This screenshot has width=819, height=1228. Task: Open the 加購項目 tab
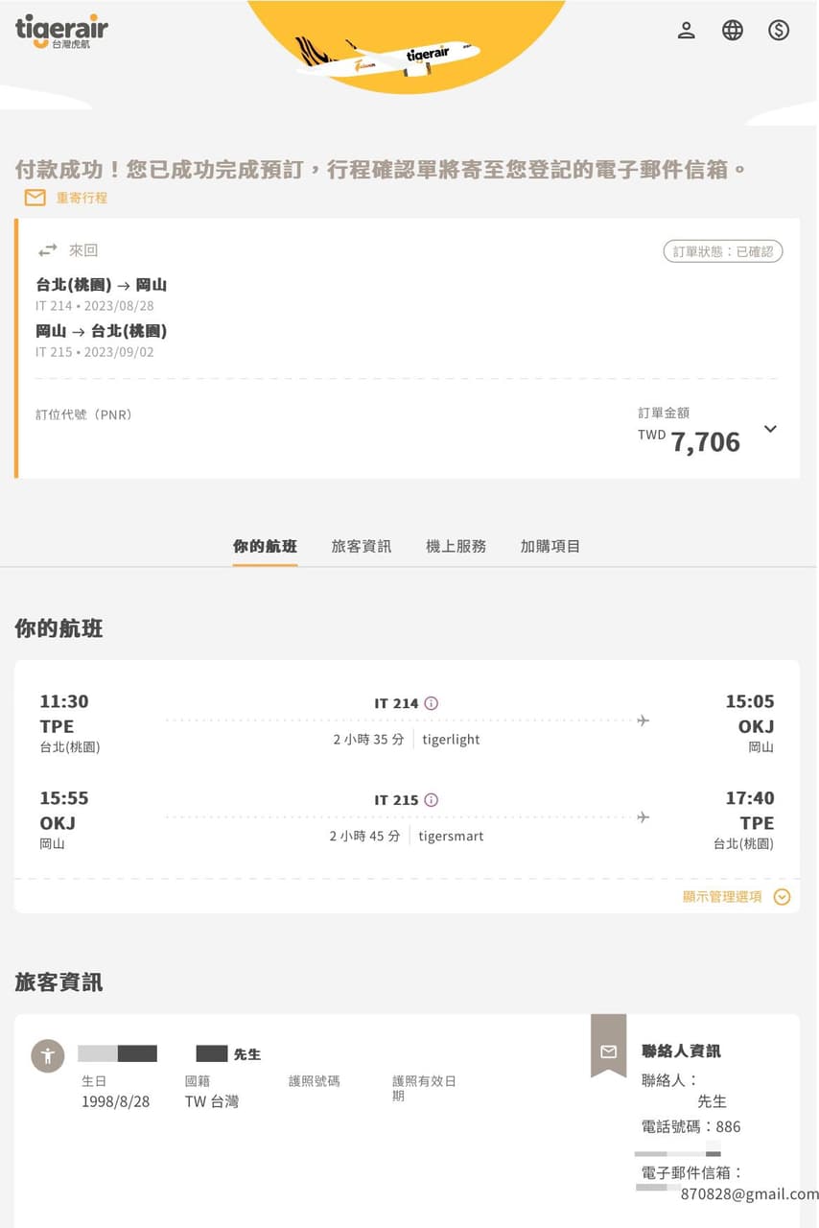coord(550,546)
